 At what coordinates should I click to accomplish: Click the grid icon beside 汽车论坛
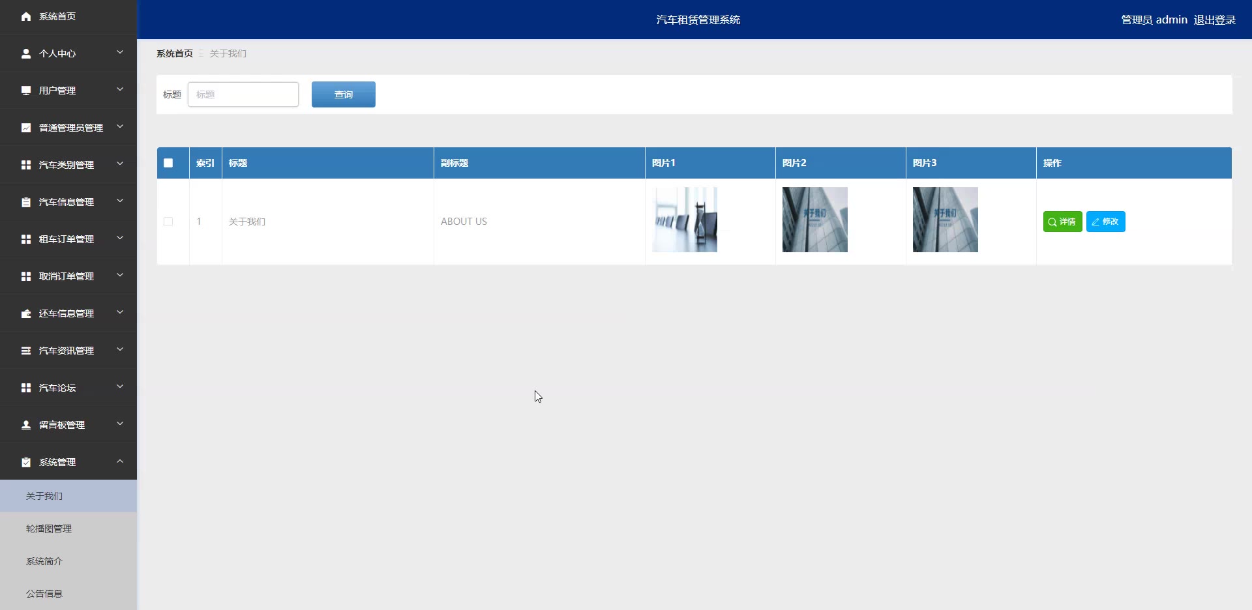click(26, 388)
